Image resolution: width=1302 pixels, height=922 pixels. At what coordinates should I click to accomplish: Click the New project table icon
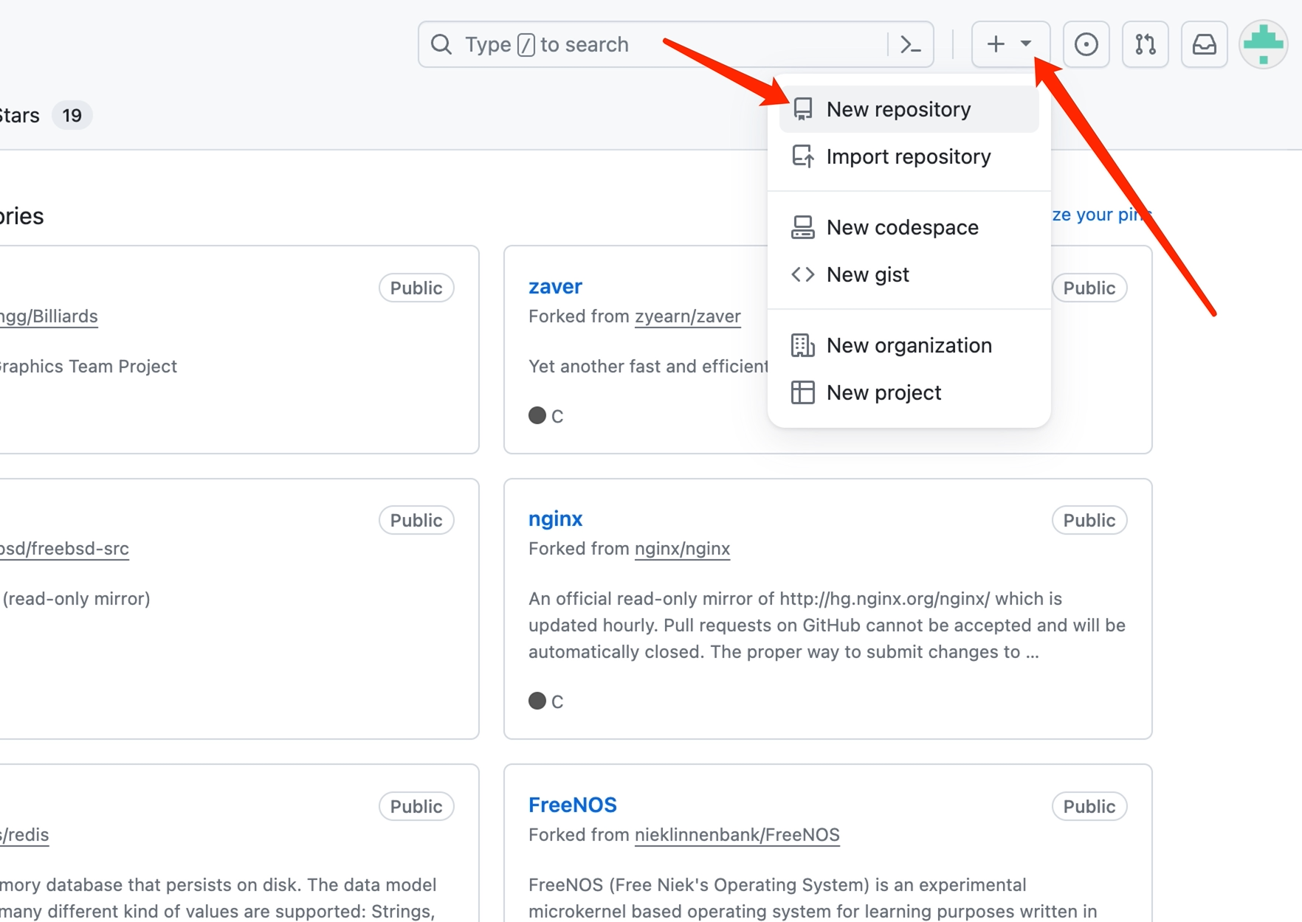pos(803,392)
